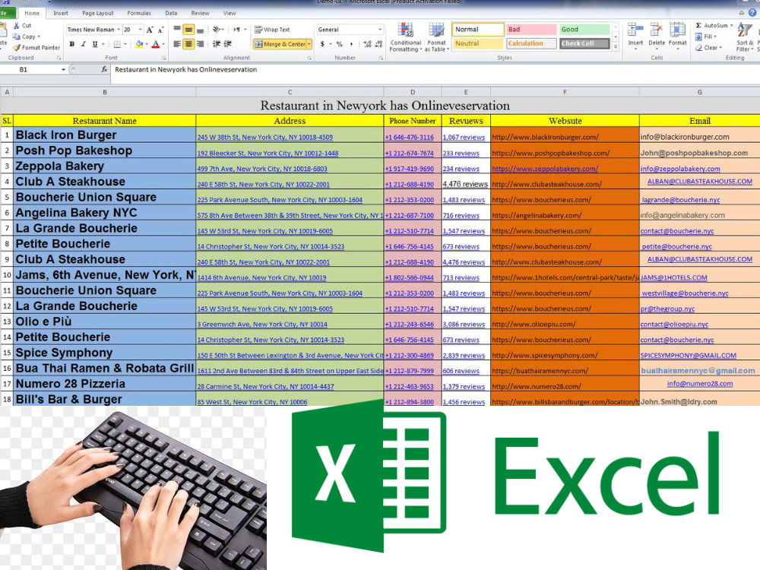
Task: Click the Shrink Font icon
Action: coord(160,30)
